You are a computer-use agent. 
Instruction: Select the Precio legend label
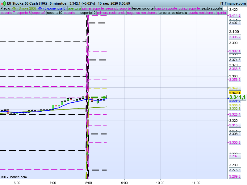coord(5,8)
